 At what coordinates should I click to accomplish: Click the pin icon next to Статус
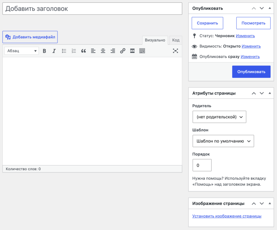coord(194,36)
